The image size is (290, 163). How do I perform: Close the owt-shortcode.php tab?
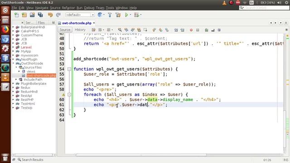pyautogui.click(x=94, y=23)
